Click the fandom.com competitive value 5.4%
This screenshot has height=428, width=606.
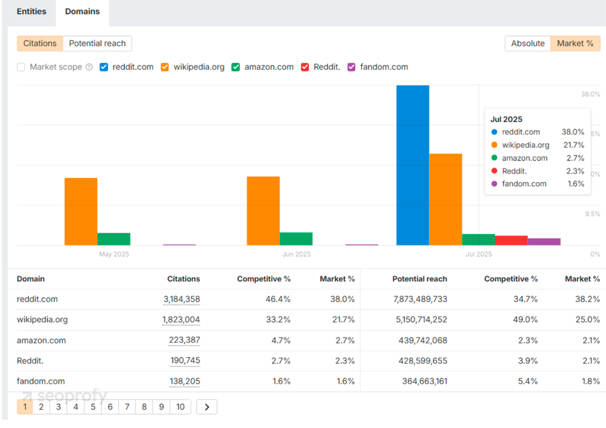(528, 381)
